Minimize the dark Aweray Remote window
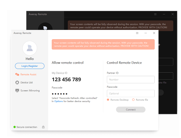Screen dimensions: 181x138 [164, 14]
